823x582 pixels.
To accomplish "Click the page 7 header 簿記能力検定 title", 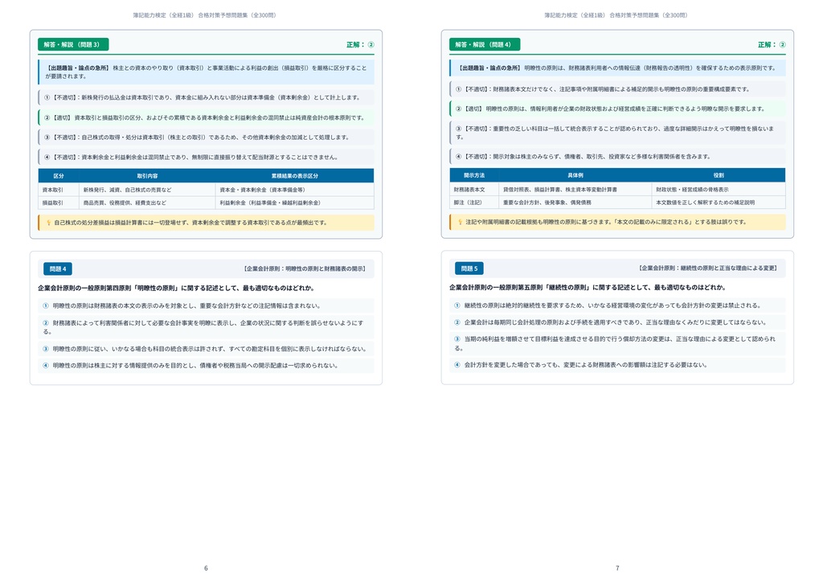I will 616,15.
